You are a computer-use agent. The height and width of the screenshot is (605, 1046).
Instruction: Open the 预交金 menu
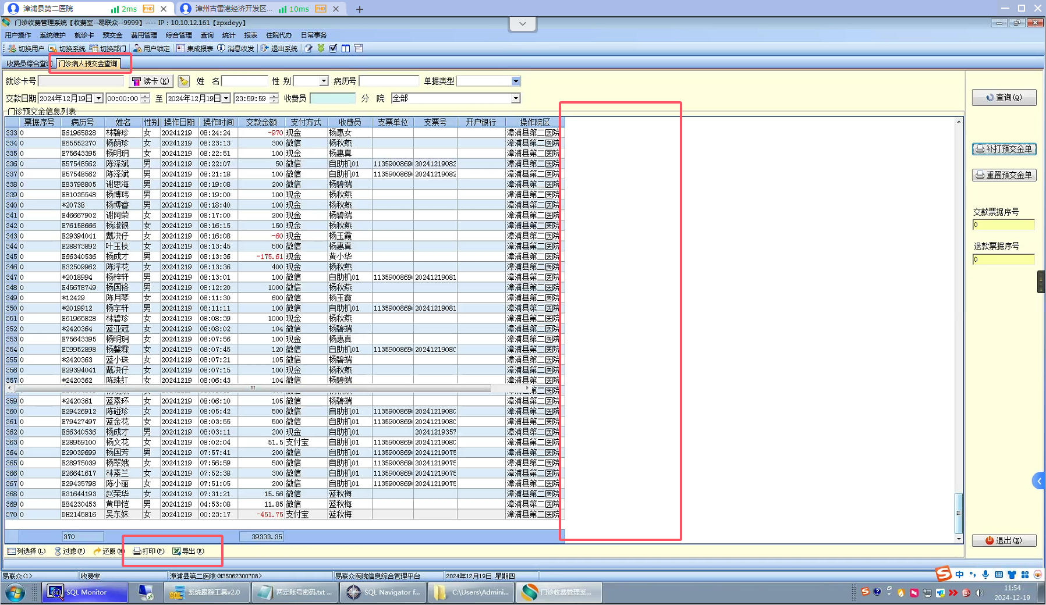113,35
